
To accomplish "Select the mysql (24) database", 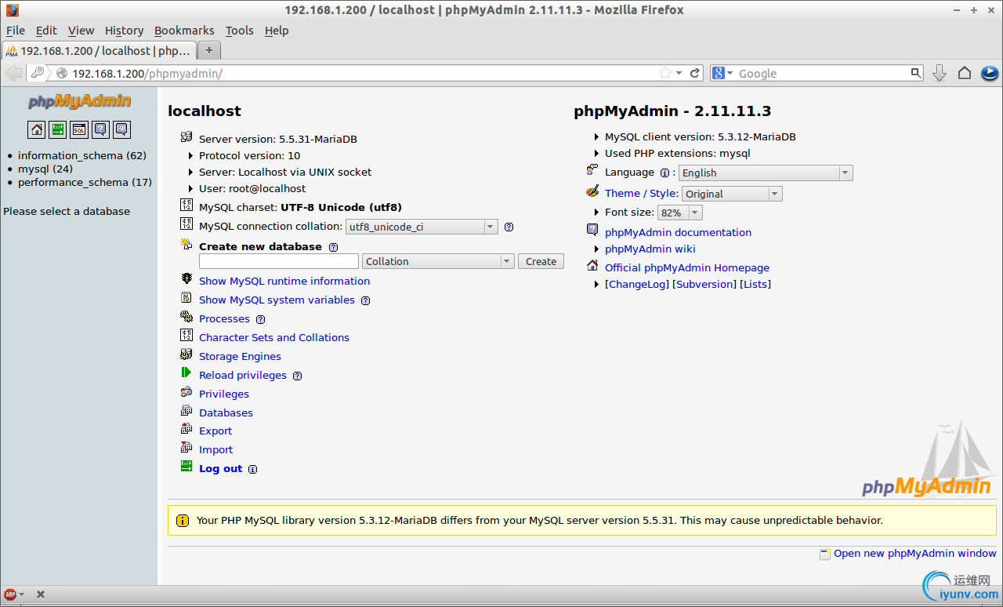I will [x=45, y=169].
